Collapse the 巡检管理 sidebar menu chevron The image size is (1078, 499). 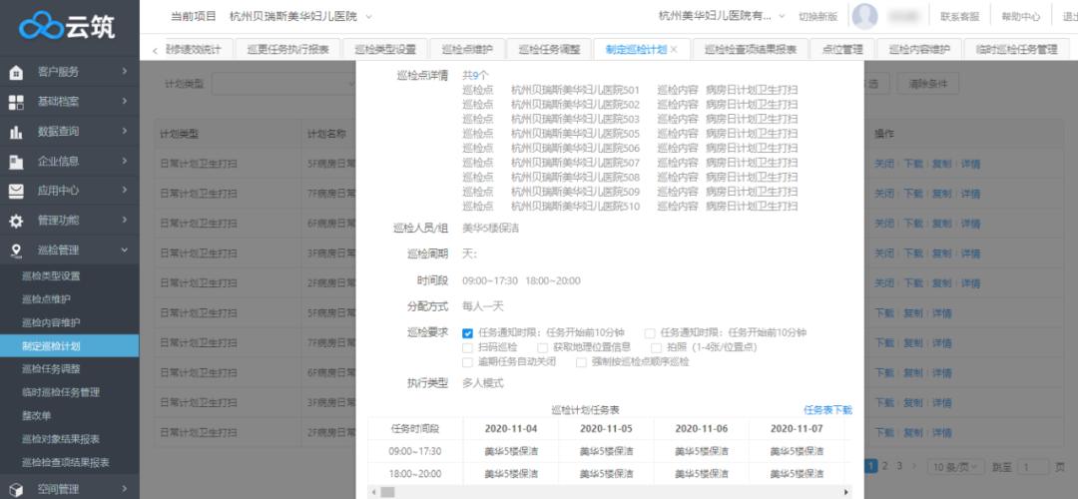(125, 250)
